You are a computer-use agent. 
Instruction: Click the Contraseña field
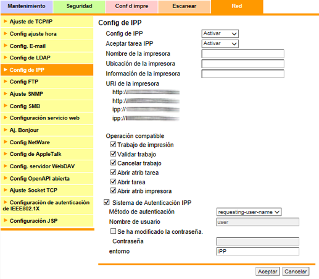click(258, 241)
